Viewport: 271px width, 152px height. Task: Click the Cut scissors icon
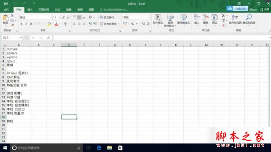tap(12, 16)
